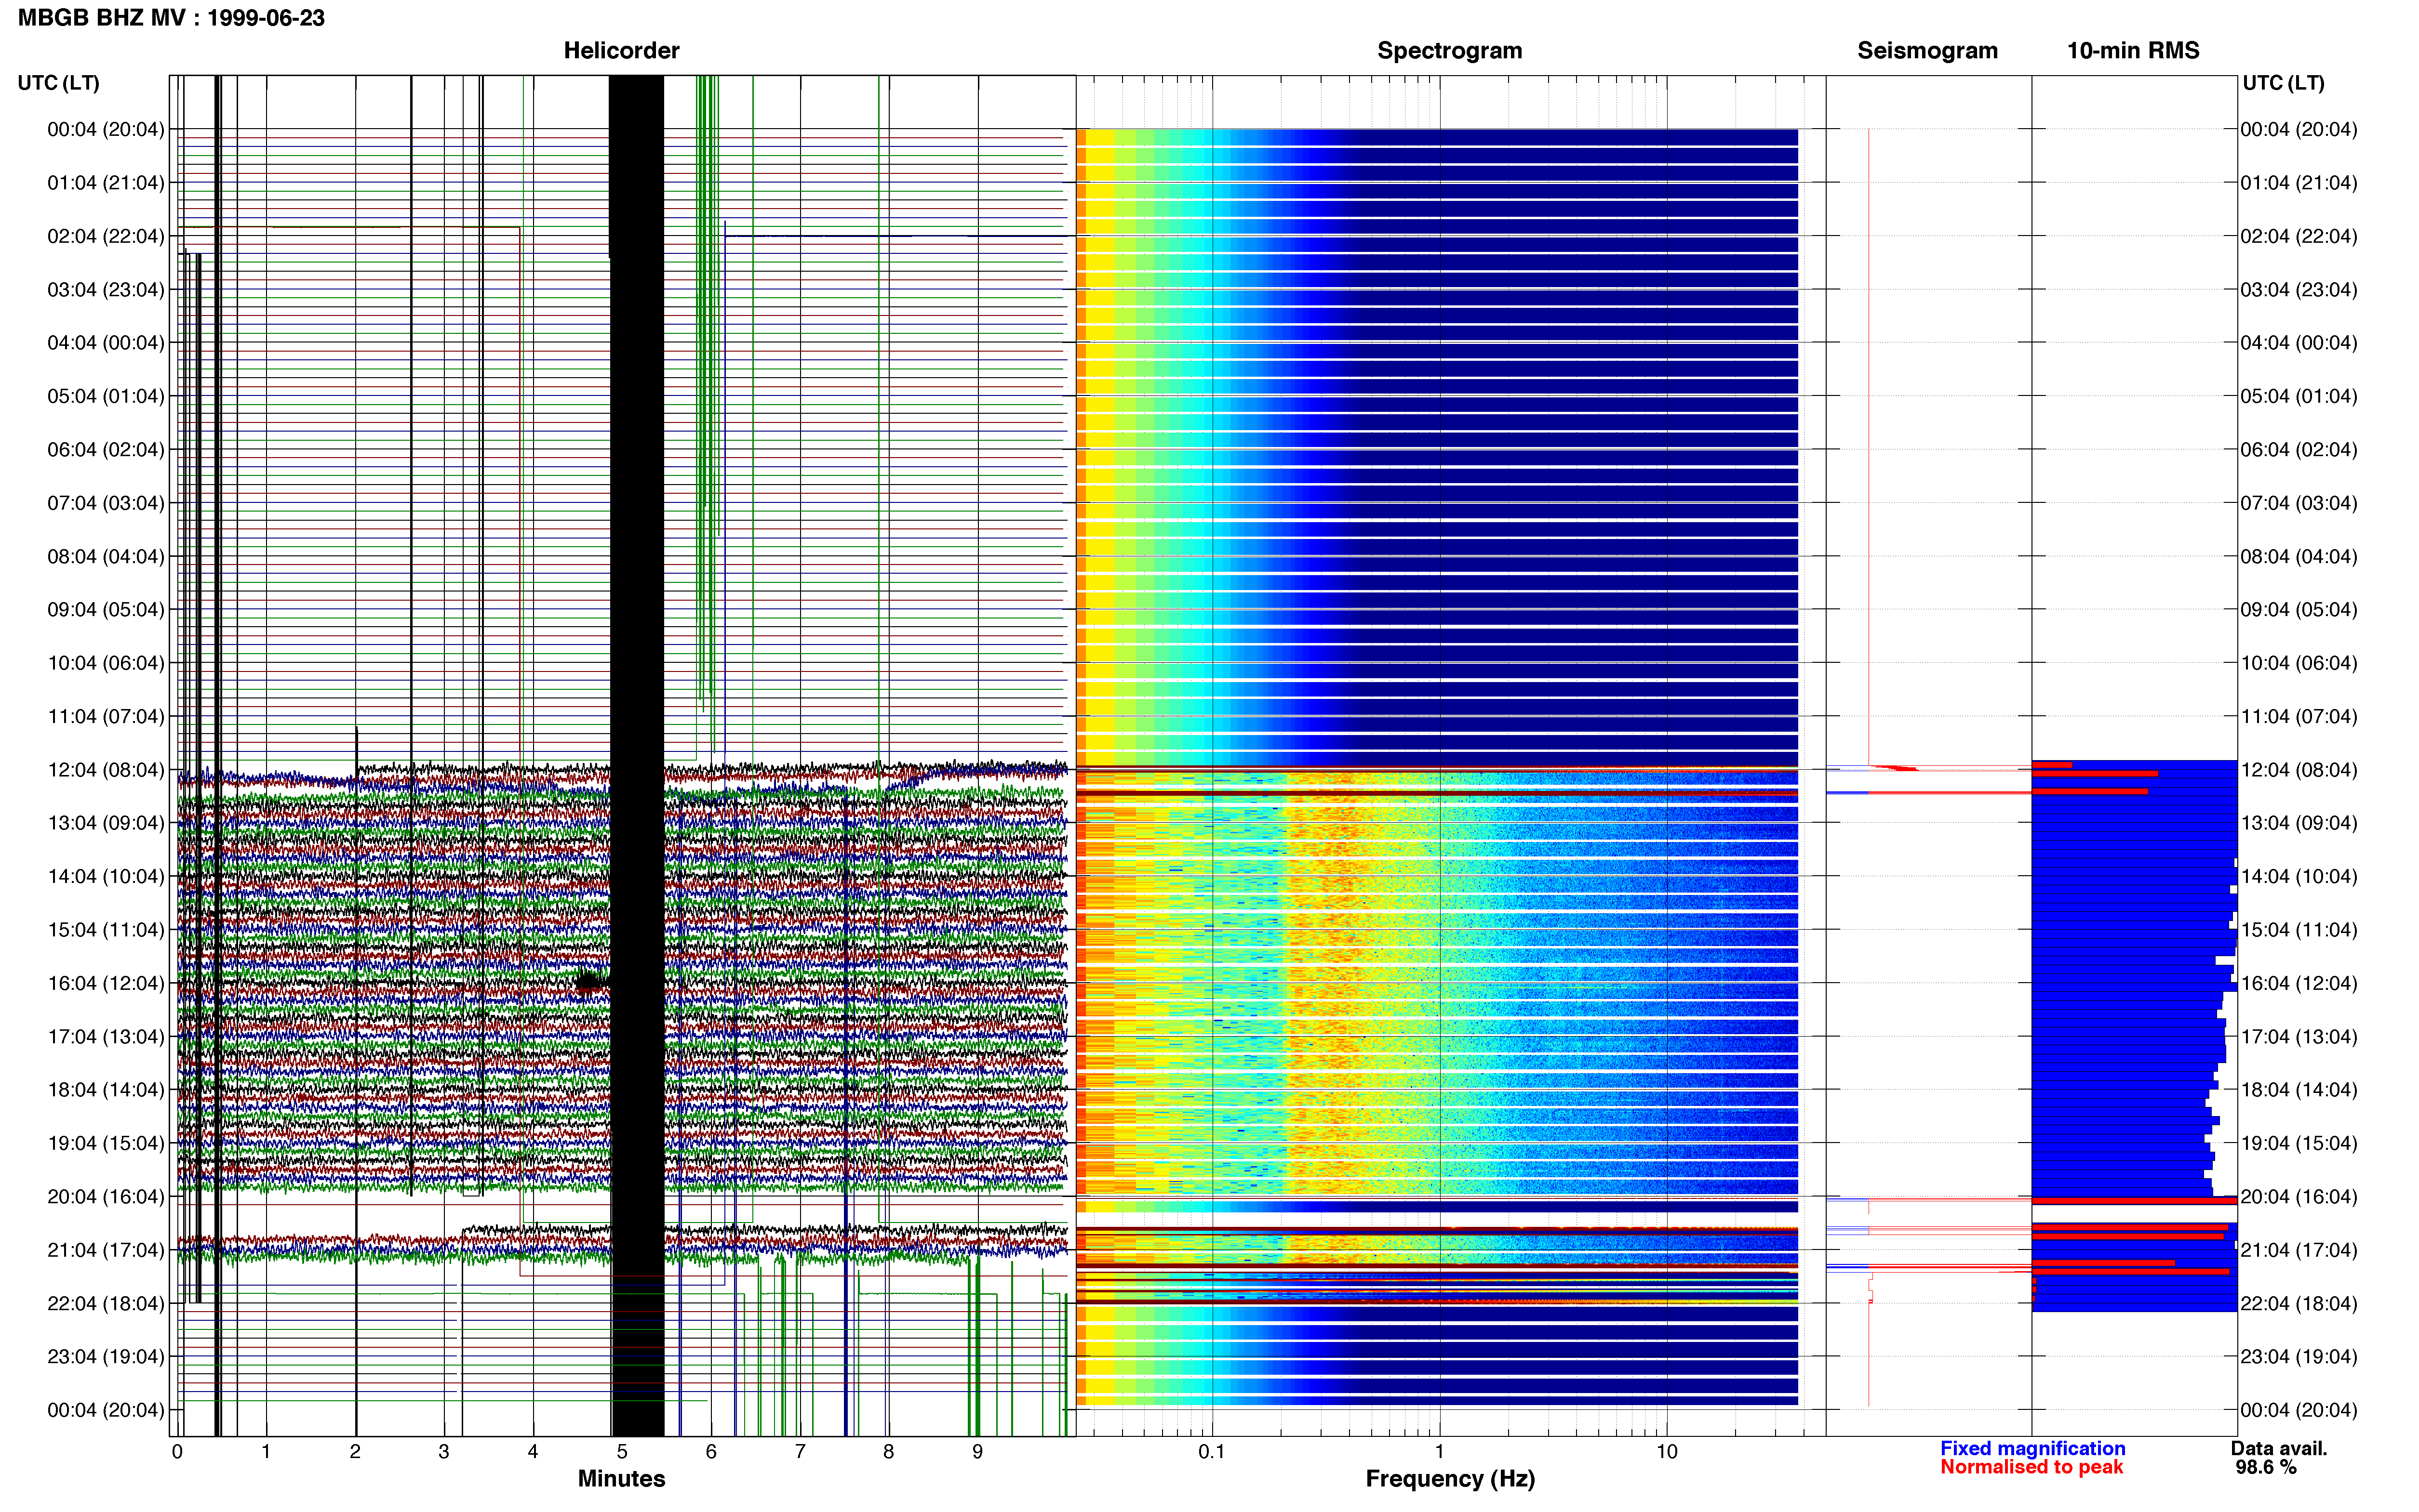The width and height of the screenshot is (2419, 1512).
Task: Click right axis time 09:04 (05:04)
Action: pyautogui.click(x=2299, y=610)
